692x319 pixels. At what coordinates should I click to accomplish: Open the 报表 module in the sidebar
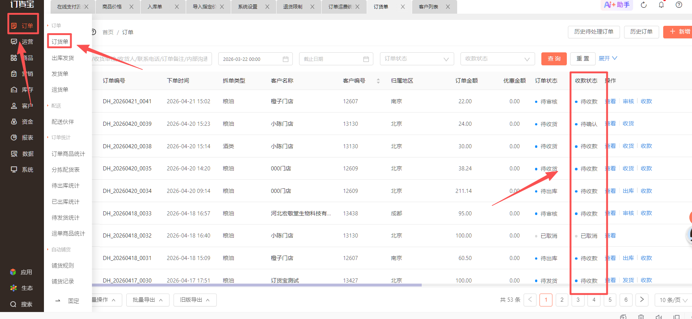coord(23,138)
